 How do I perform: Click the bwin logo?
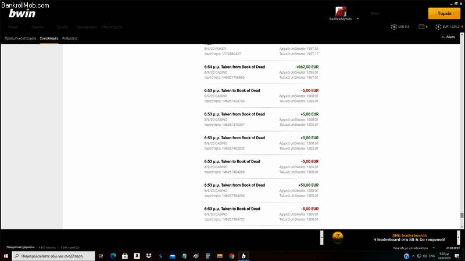coord(22,13)
